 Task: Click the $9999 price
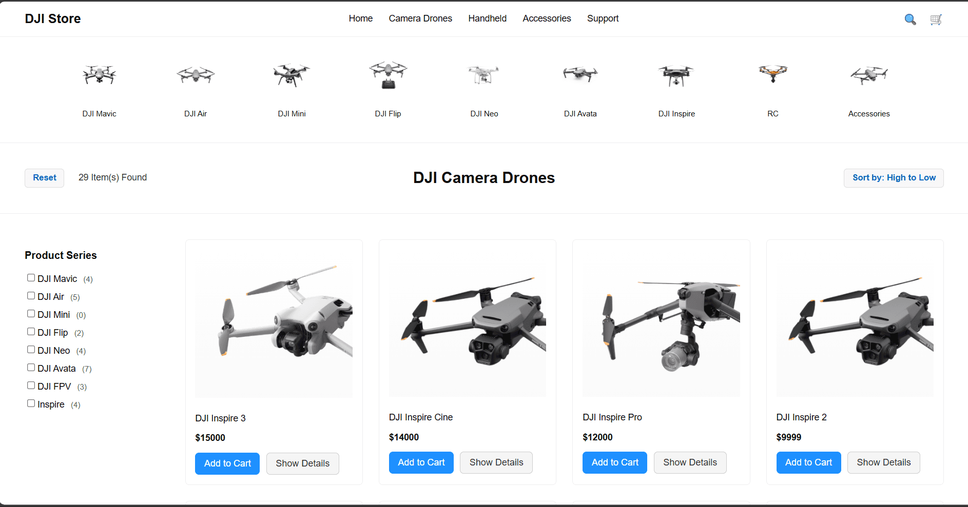[x=789, y=437]
